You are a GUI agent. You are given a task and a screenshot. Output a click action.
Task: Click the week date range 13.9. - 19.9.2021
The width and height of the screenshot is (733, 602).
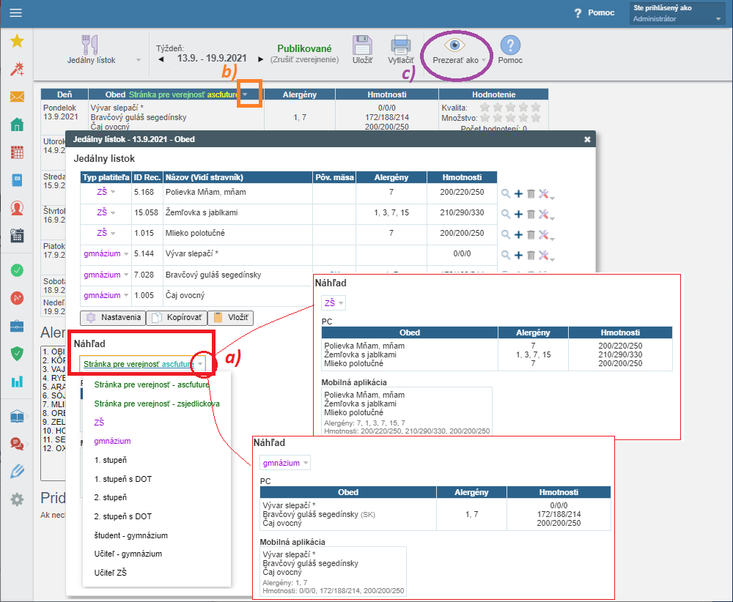pyautogui.click(x=212, y=59)
